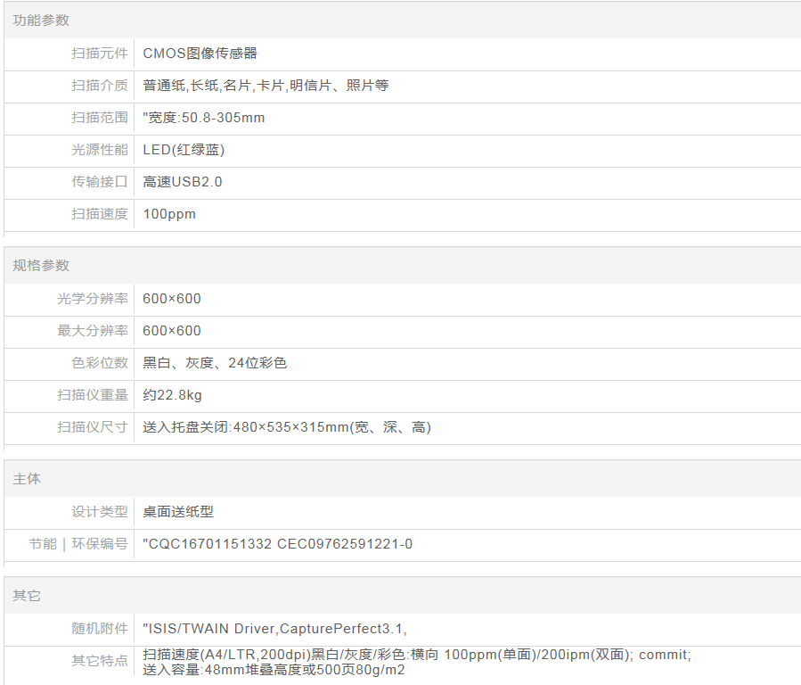801x685 pixels.
Task: Click the ISIS/TWAIN Driver accessory text
Action: pyautogui.click(x=211, y=629)
